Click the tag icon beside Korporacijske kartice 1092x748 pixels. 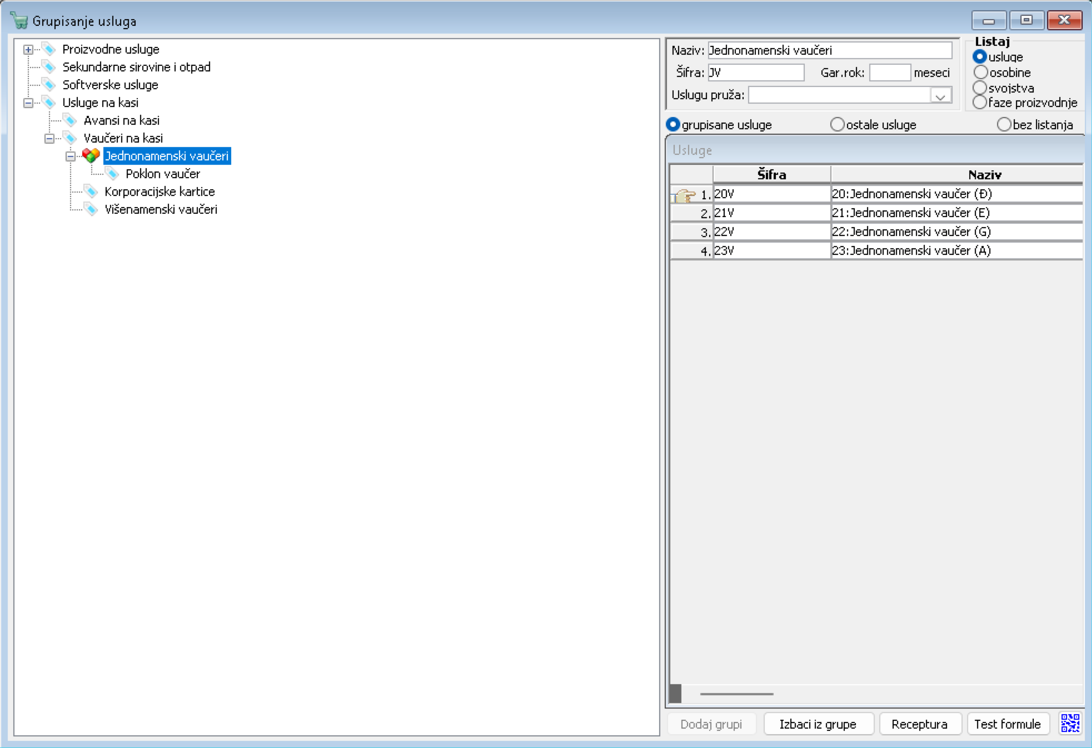click(x=91, y=191)
